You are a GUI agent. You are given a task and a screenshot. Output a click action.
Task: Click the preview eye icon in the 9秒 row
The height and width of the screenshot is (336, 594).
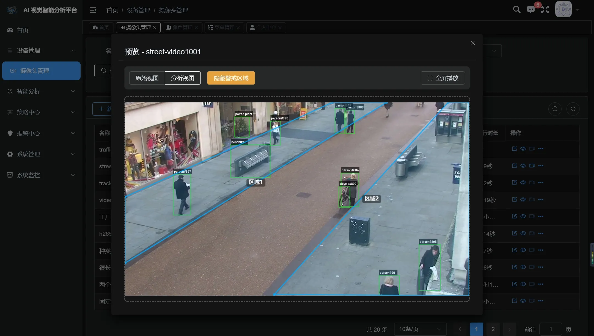pos(523,166)
